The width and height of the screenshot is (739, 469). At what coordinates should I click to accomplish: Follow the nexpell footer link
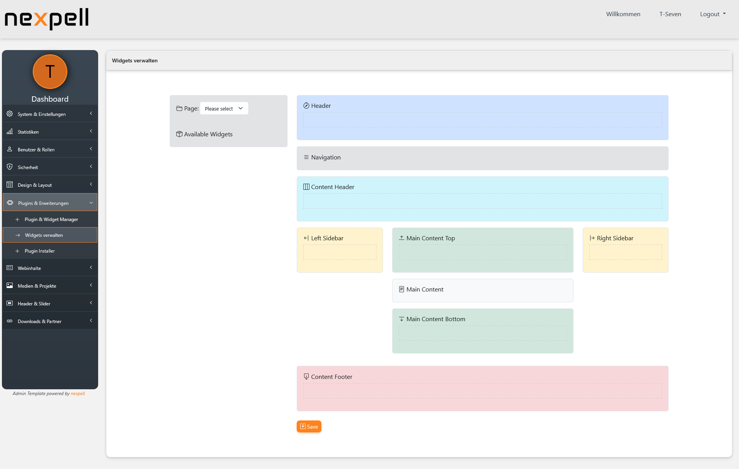click(x=78, y=393)
